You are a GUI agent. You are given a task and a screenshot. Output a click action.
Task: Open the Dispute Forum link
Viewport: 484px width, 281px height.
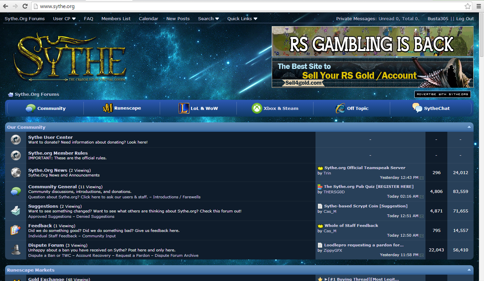46,245
